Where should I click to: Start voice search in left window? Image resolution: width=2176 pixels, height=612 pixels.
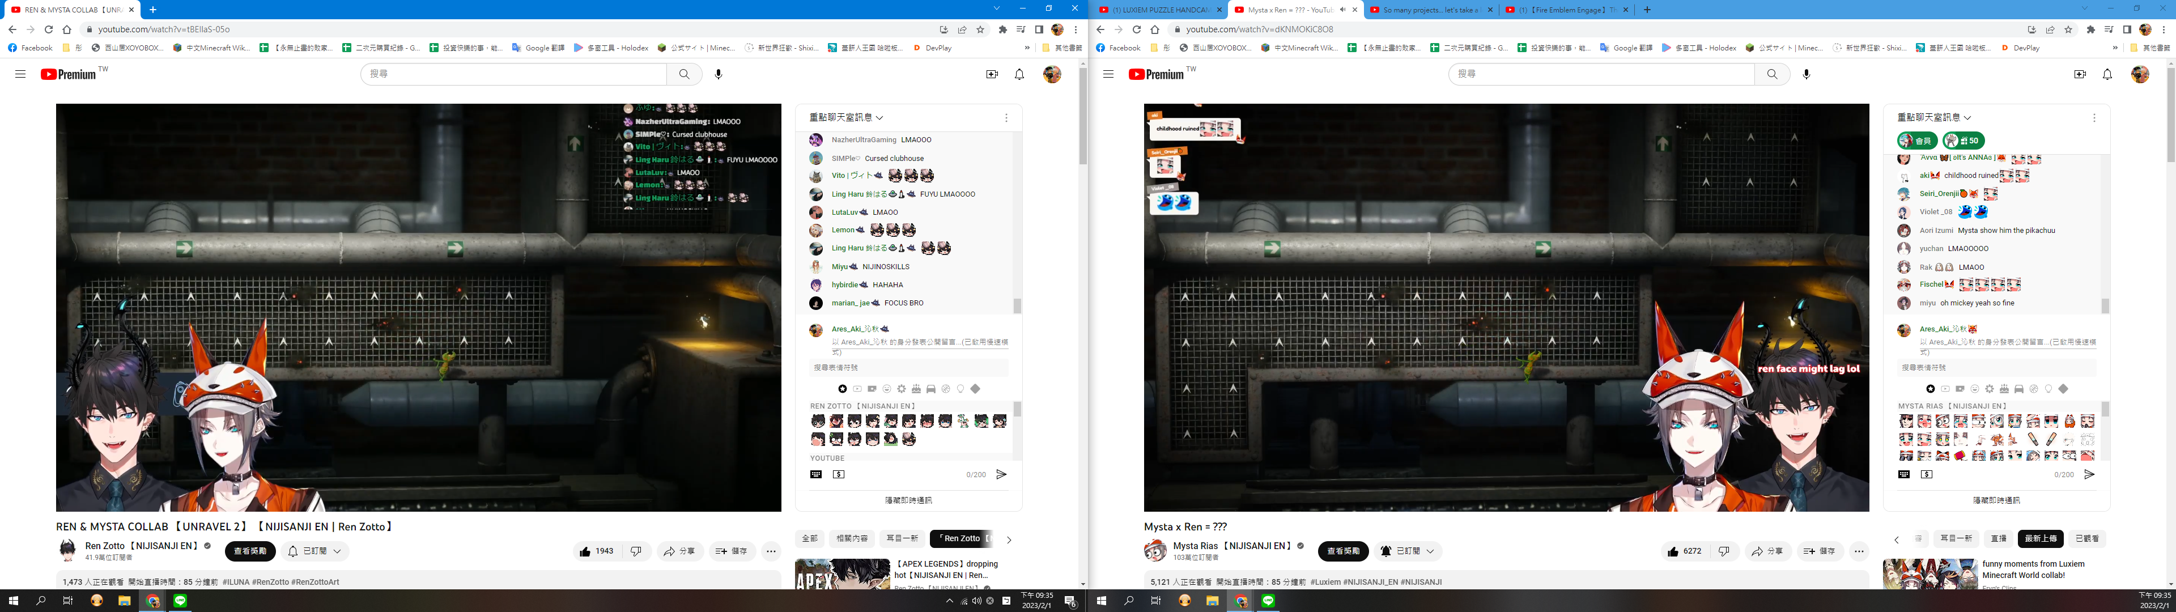click(719, 74)
